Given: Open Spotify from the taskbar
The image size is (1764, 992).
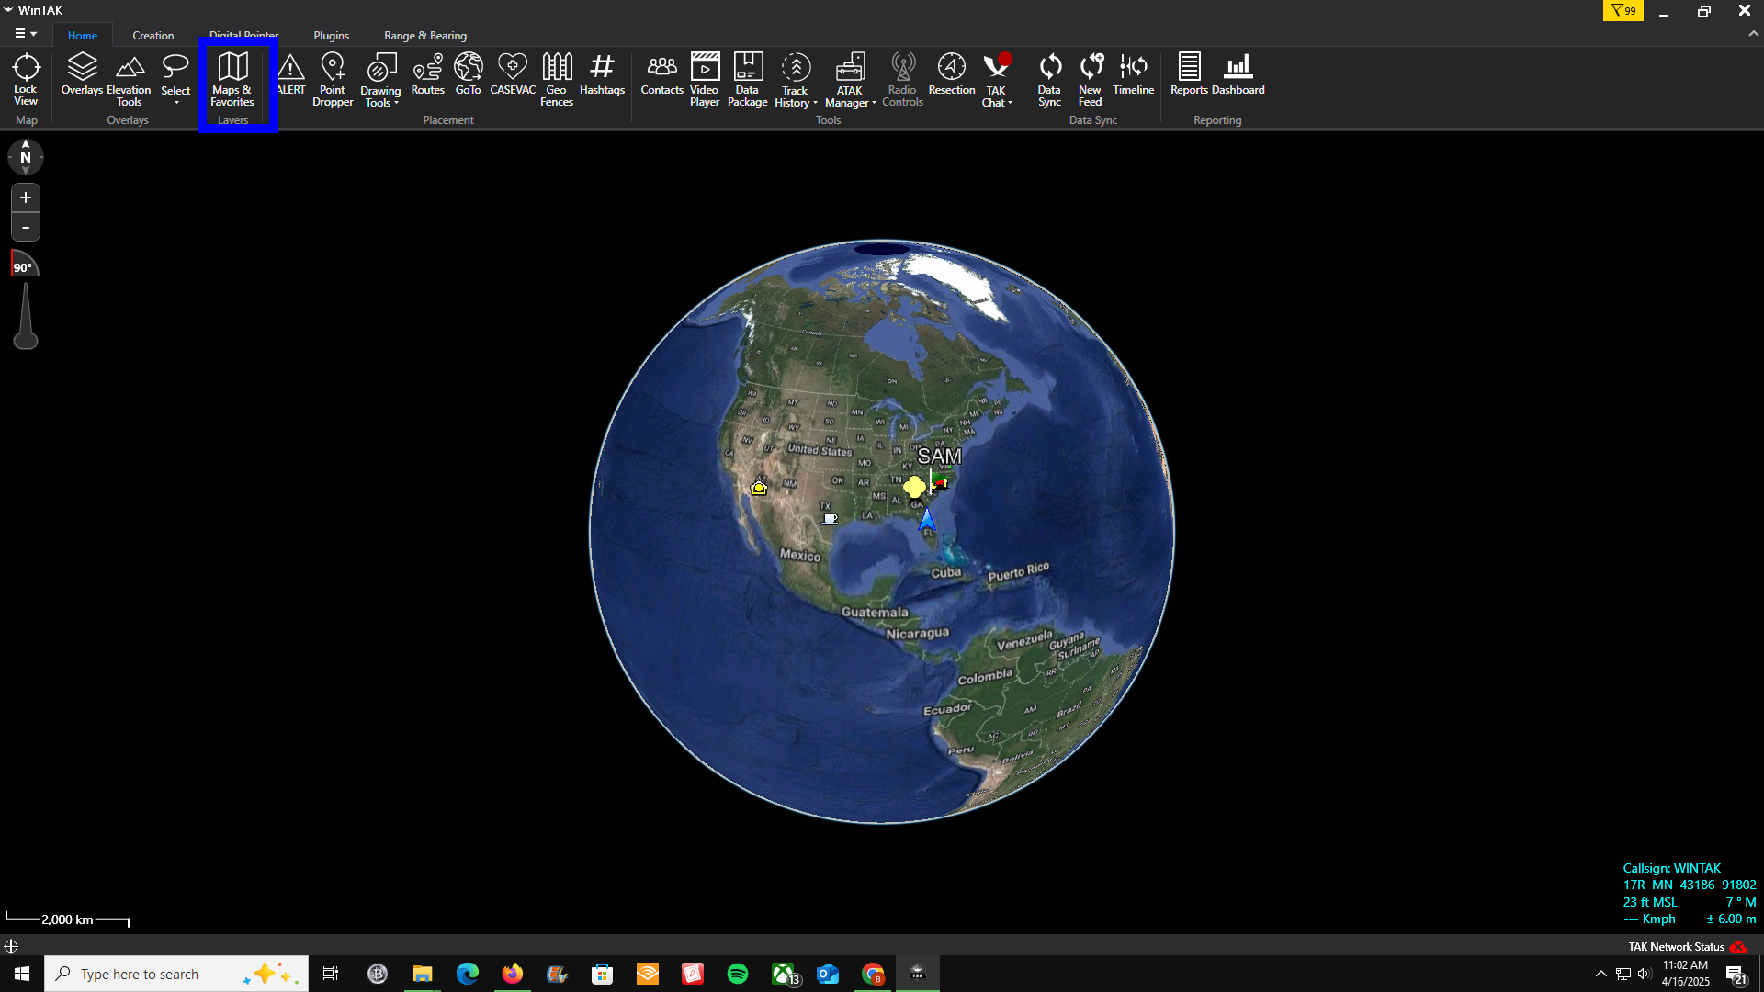Looking at the screenshot, I should tap(738, 974).
